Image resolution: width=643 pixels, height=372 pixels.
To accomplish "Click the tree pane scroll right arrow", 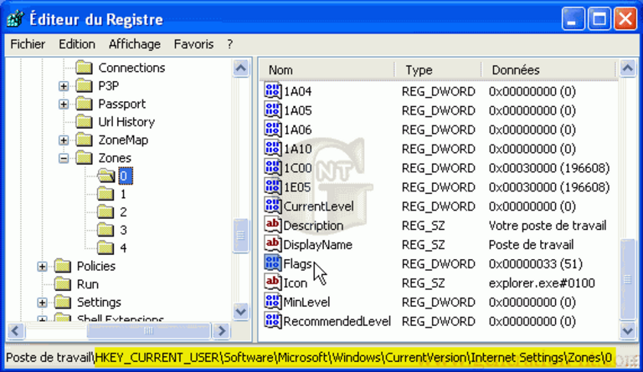I will (221, 331).
